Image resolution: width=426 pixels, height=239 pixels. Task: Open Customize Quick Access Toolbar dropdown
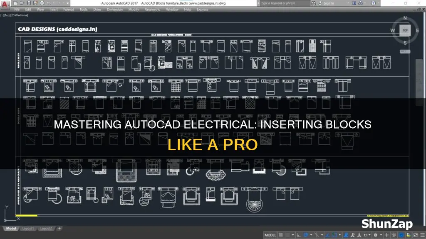point(68,3)
